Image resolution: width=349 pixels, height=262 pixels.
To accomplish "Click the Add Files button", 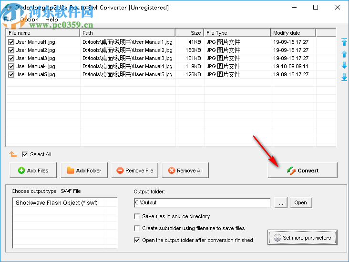I will [33, 171].
